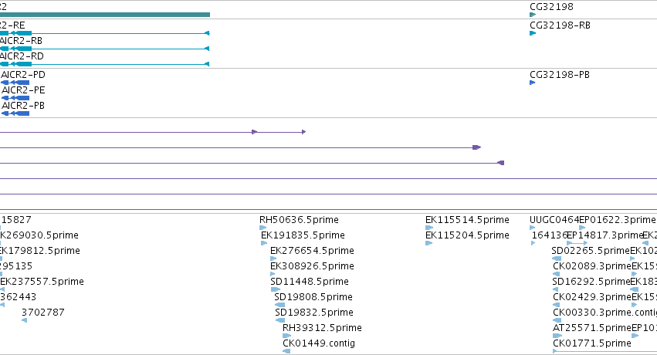Click the EK115514.5prime EST glyph
The image size is (657, 355).
pos(429,228)
